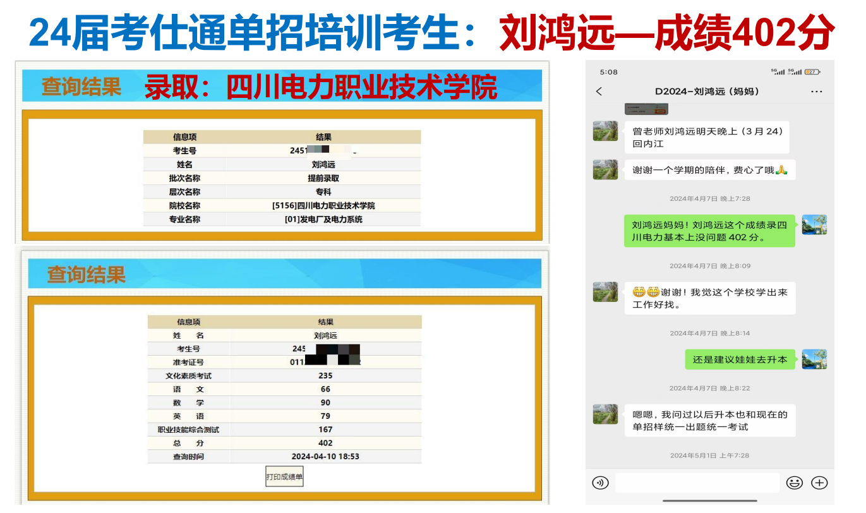Viewport: 866px width, 513px height.
Task: Click the 职业技能综合测试 label
Action: 188,430
